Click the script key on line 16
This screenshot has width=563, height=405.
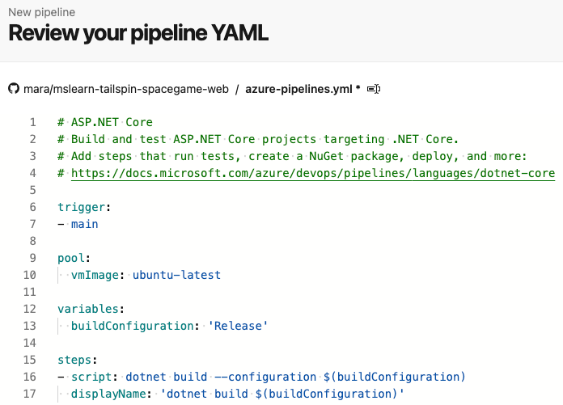tap(91, 377)
